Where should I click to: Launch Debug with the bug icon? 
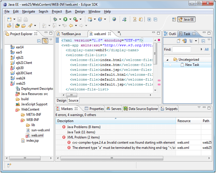point(55,19)
